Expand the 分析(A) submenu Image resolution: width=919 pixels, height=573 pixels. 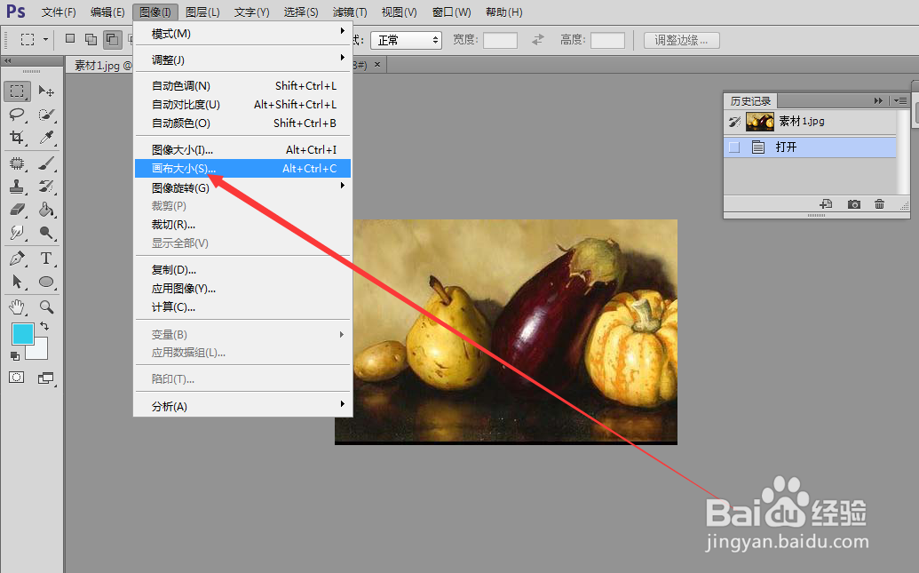pyautogui.click(x=242, y=407)
